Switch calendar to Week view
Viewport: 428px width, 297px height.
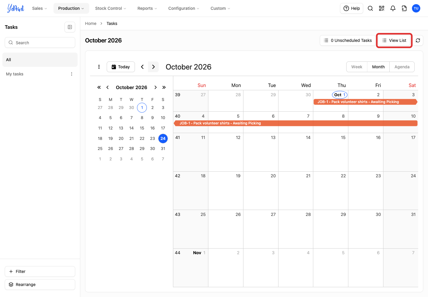(357, 67)
